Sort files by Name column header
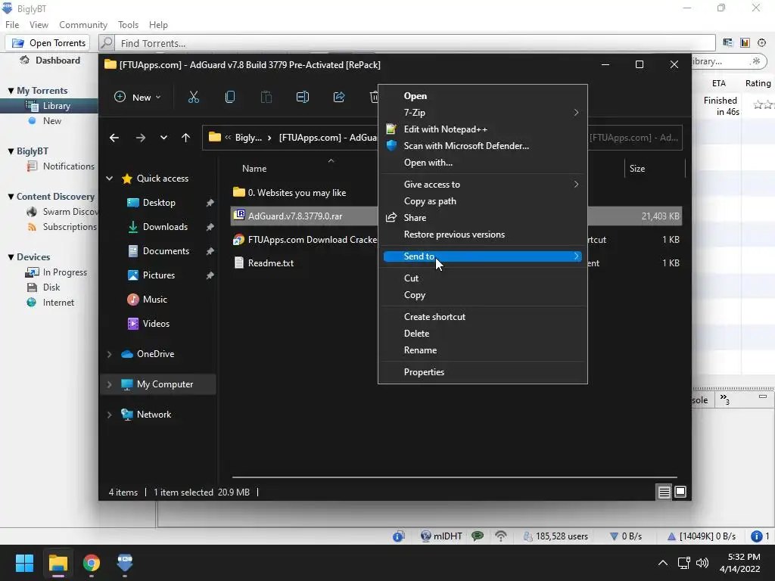 tap(254, 169)
